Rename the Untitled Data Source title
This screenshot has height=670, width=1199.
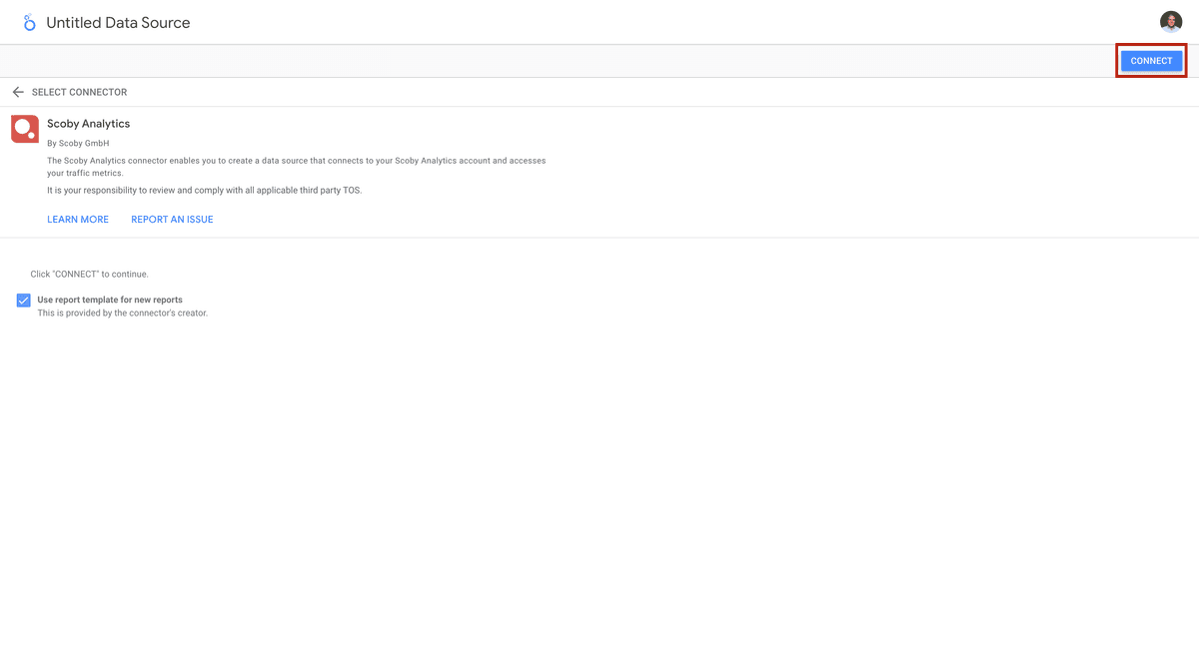118,23
